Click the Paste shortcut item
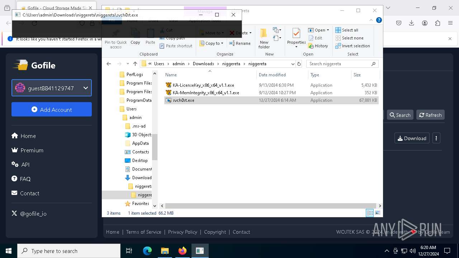The height and width of the screenshot is (258, 459). coord(176,46)
